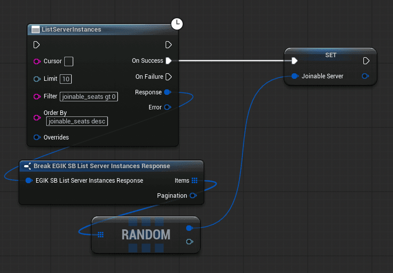Click the Limit value field showing 10

(66, 79)
